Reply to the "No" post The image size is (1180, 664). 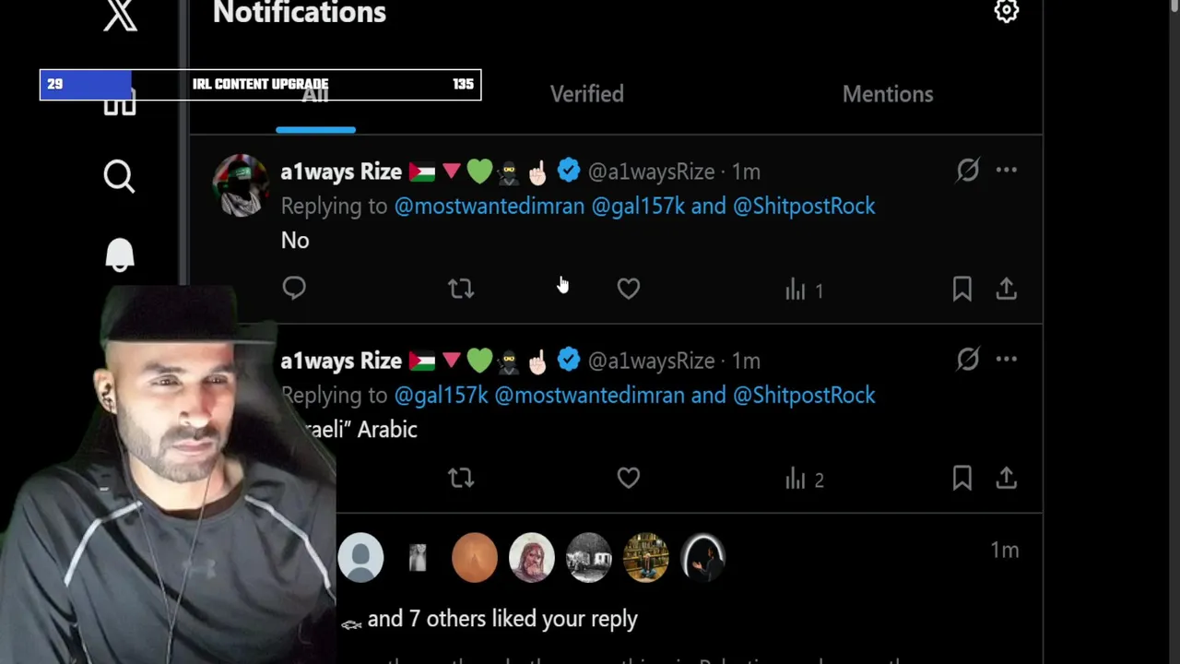294,289
